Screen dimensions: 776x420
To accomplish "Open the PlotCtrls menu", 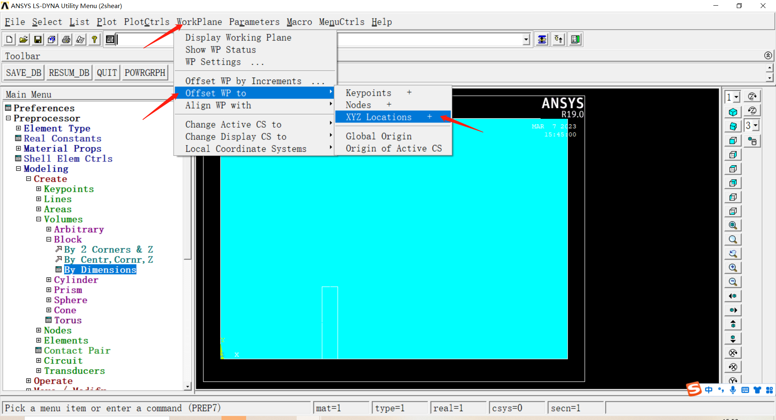I will 147,22.
